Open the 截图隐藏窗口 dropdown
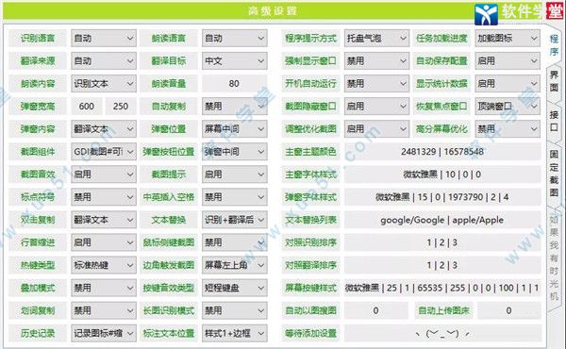566x349 pixels. point(376,107)
